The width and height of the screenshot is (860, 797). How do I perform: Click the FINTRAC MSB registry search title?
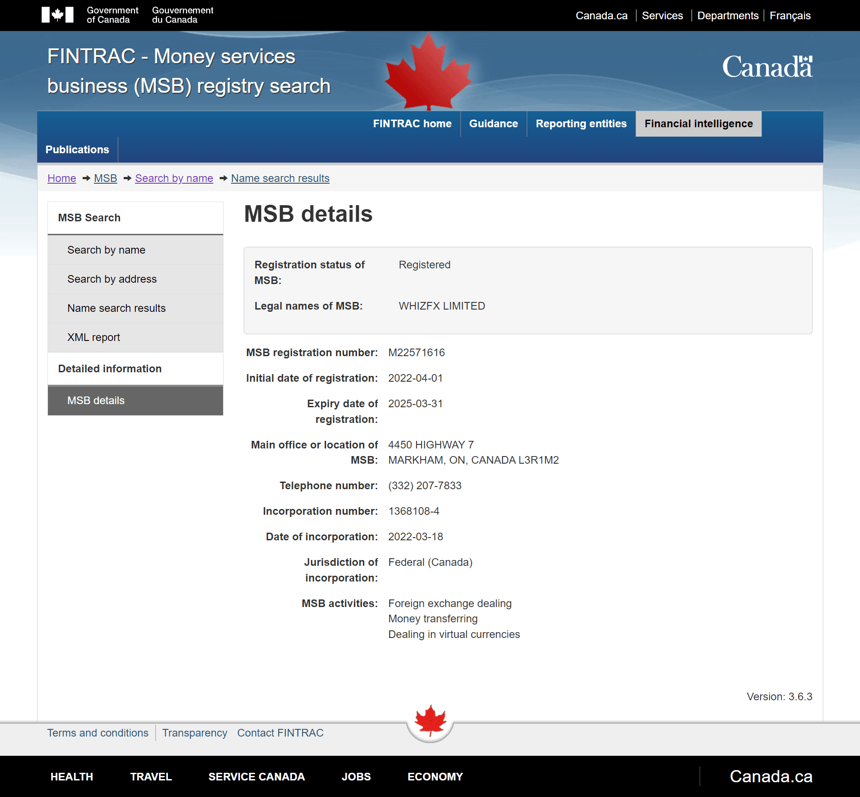pos(189,71)
